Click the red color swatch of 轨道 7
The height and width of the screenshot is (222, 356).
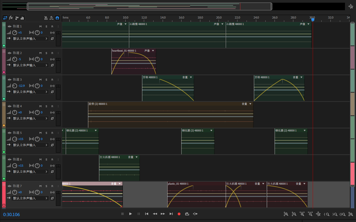point(4,205)
